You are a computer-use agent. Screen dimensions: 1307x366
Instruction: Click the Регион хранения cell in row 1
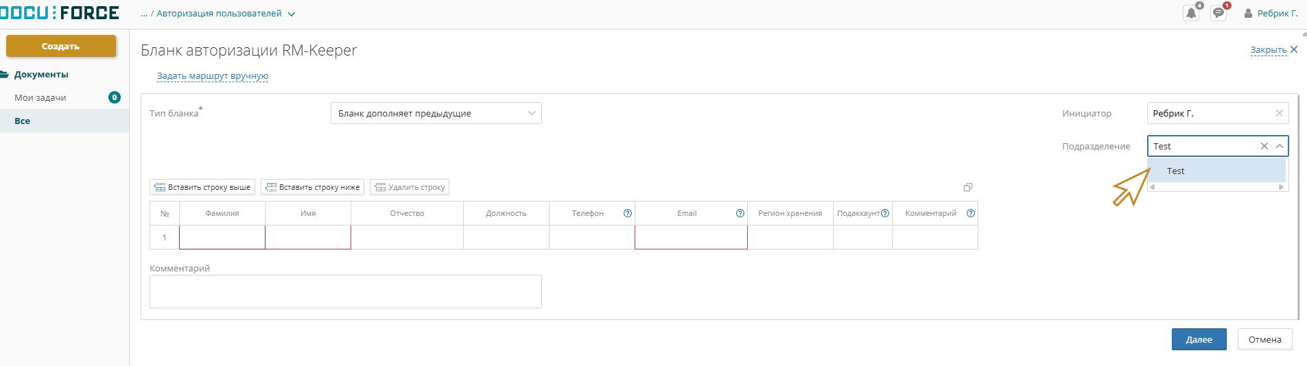(x=790, y=237)
